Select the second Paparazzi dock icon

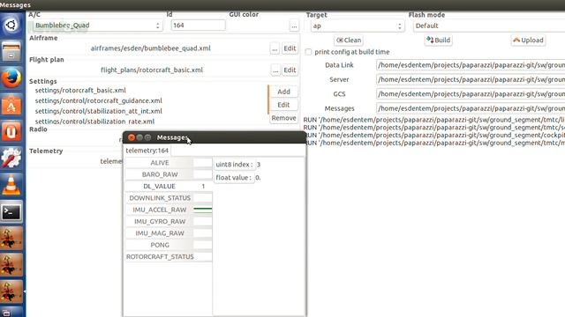click(x=11, y=265)
